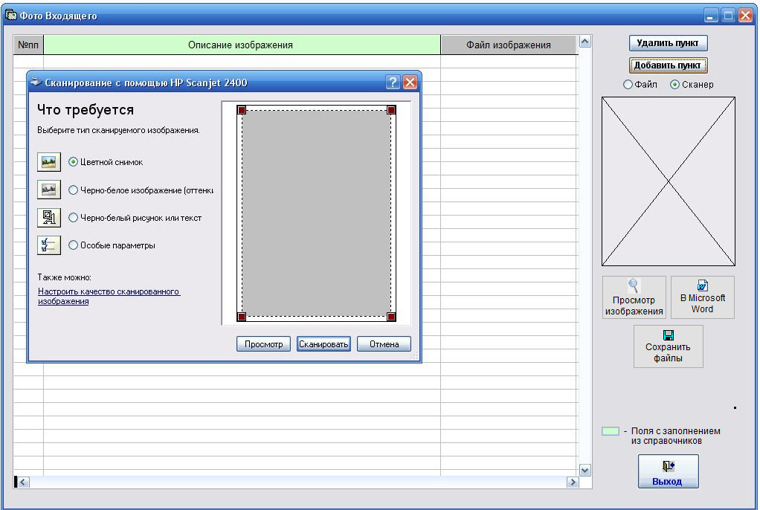Start scanning with the Сканировать button
Viewport: 760px width, 510px height.
pyautogui.click(x=323, y=343)
